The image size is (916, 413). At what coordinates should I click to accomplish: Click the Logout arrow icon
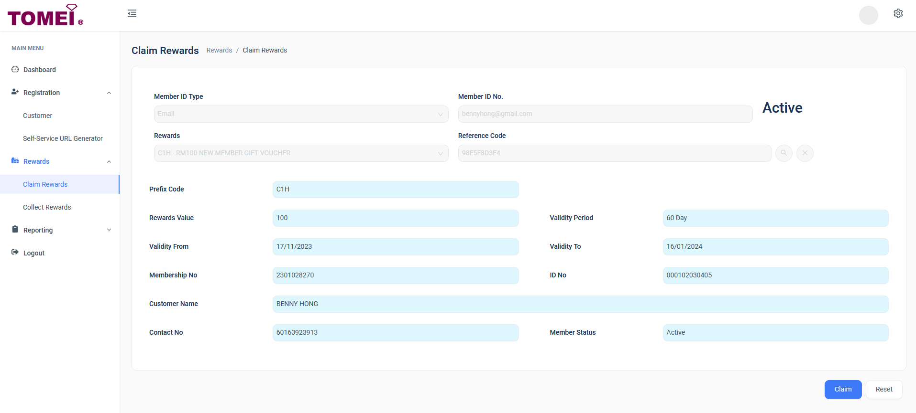(15, 253)
